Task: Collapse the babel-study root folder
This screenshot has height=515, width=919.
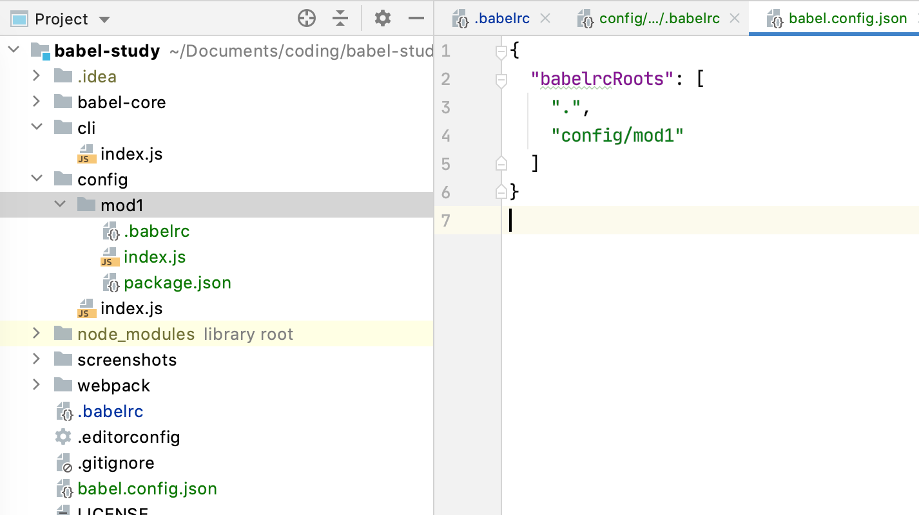Action: pyautogui.click(x=14, y=51)
